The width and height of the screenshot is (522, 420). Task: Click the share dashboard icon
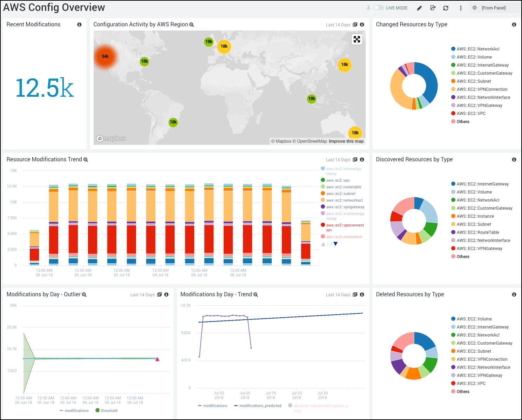433,8
